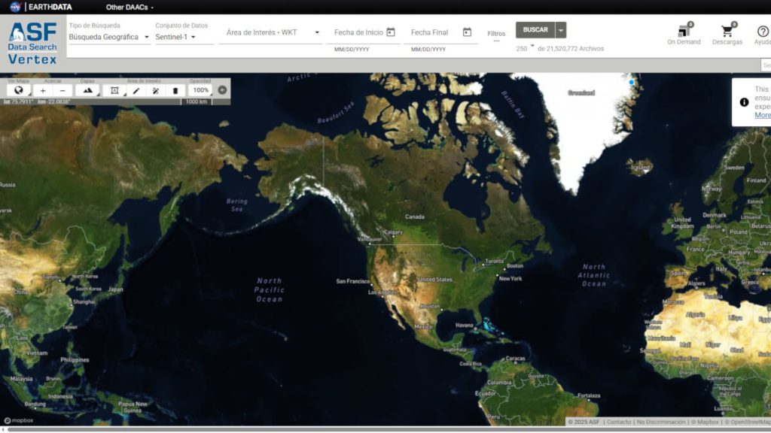The width and height of the screenshot is (771, 433).
Task: Adjust the 100% opacity control
Action: coord(200,90)
